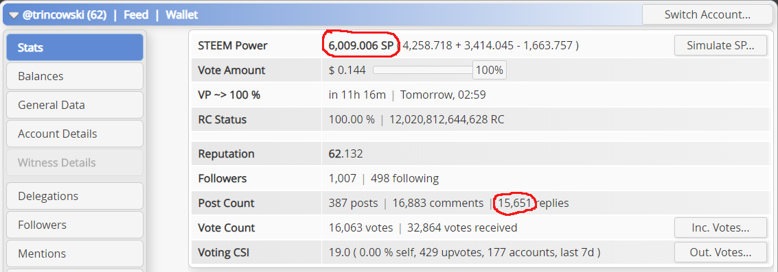778x272 pixels.
Task: Click the 100% vote weight box
Action: point(489,71)
